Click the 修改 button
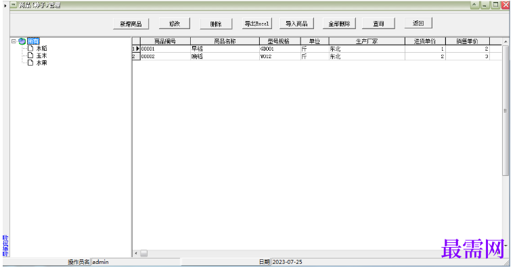Image resolution: width=517 pixels, height=270 pixels. coord(175,24)
